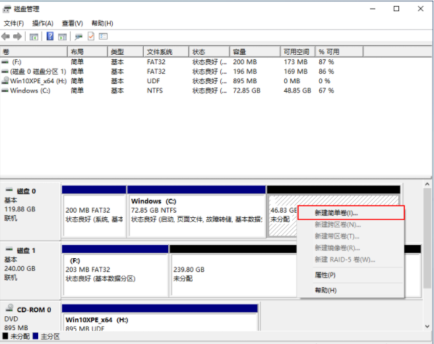Click the disk rescan toolbar icon
Screen dimensions: 434x344
(x=78, y=36)
